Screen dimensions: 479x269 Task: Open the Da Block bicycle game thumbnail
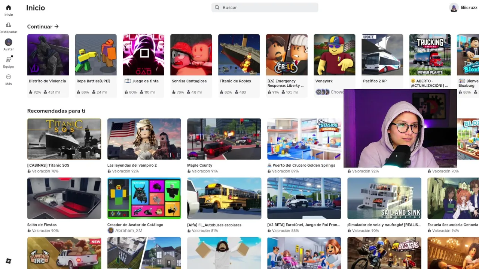[x=384, y=253]
